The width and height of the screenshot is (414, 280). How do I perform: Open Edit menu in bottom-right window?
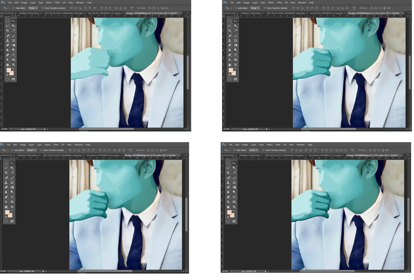point(237,145)
